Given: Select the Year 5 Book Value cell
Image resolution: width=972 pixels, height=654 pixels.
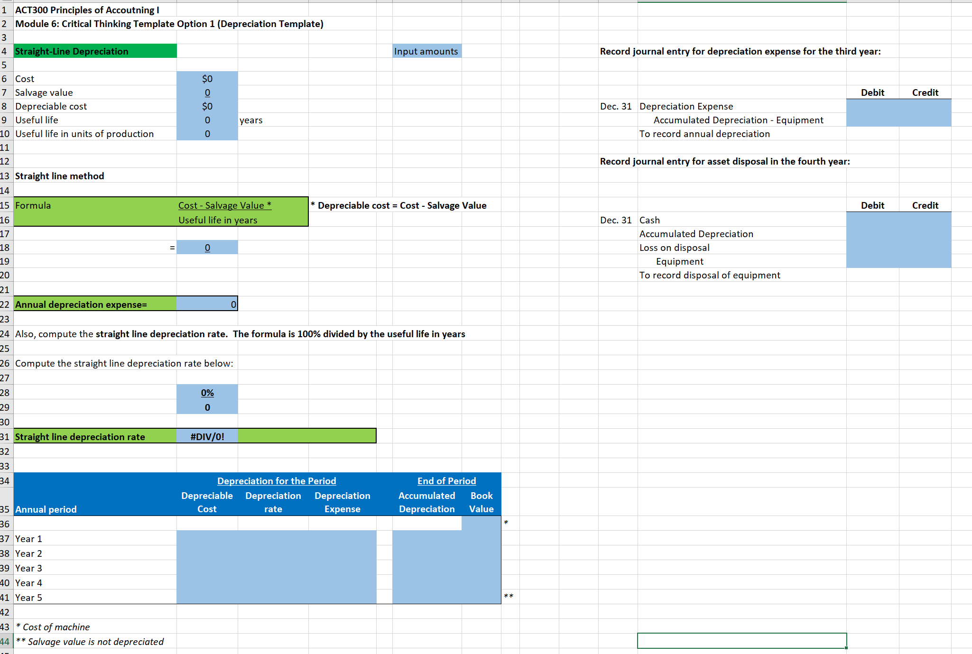Looking at the screenshot, I should 481,597.
